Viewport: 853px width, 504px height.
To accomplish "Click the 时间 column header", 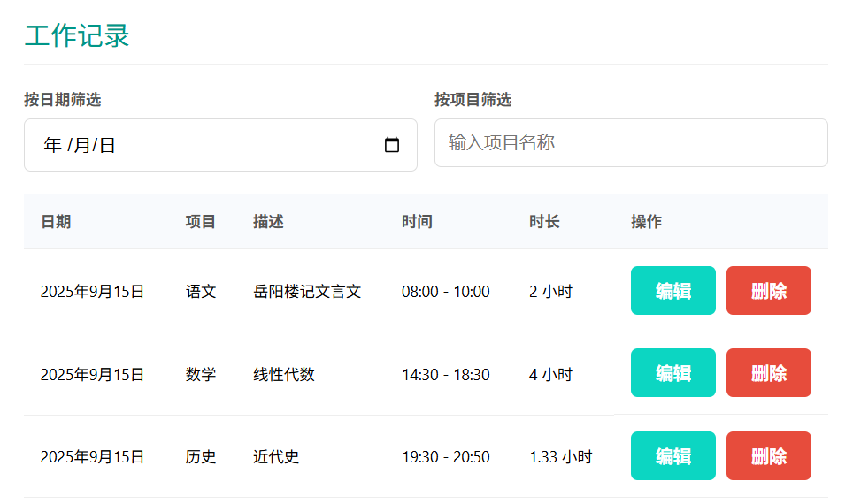I will (x=417, y=222).
